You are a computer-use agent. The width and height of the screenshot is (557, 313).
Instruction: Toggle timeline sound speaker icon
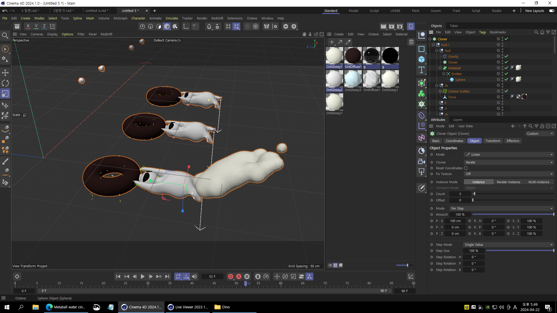pos(194,276)
